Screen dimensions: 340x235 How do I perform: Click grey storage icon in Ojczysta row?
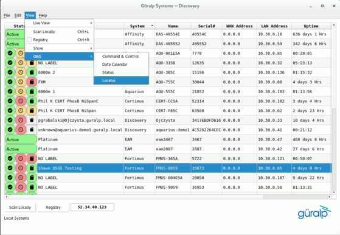(x=32, y=120)
